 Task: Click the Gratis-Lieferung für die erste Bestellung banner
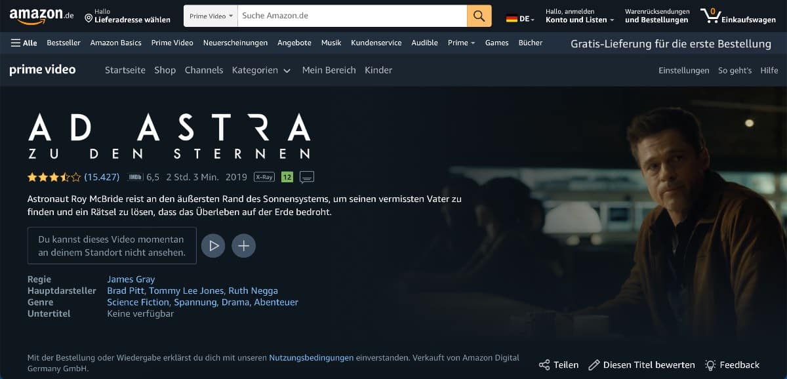click(x=671, y=44)
